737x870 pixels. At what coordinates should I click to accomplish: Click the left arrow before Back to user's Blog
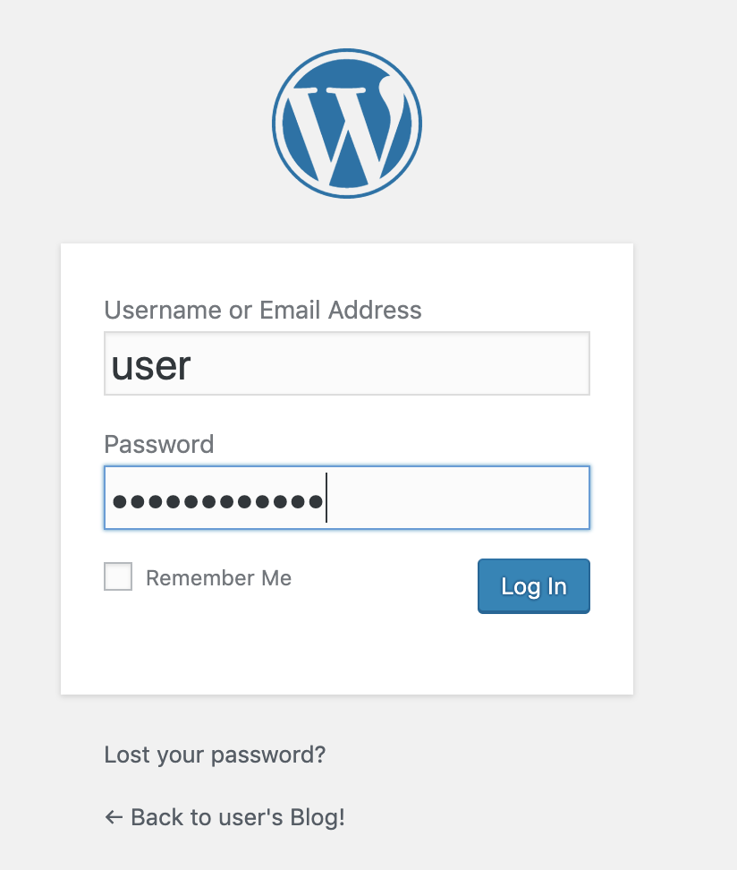[114, 817]
